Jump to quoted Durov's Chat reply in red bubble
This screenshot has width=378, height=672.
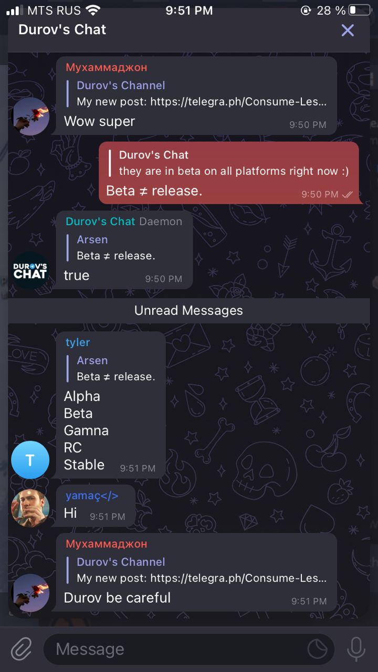click(229, 163)
